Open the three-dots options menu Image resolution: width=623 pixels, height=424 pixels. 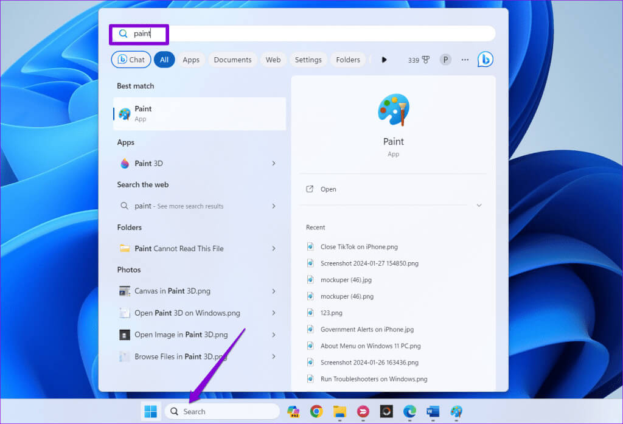pyautogui.click(x=465, y=60)
